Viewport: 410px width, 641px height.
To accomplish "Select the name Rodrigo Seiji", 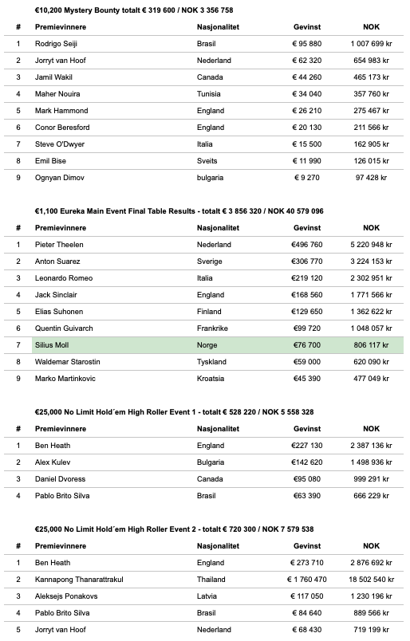I will coord(56,44).
